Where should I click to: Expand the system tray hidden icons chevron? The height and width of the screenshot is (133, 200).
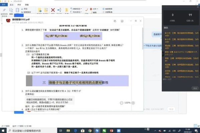tap(155, 131)
